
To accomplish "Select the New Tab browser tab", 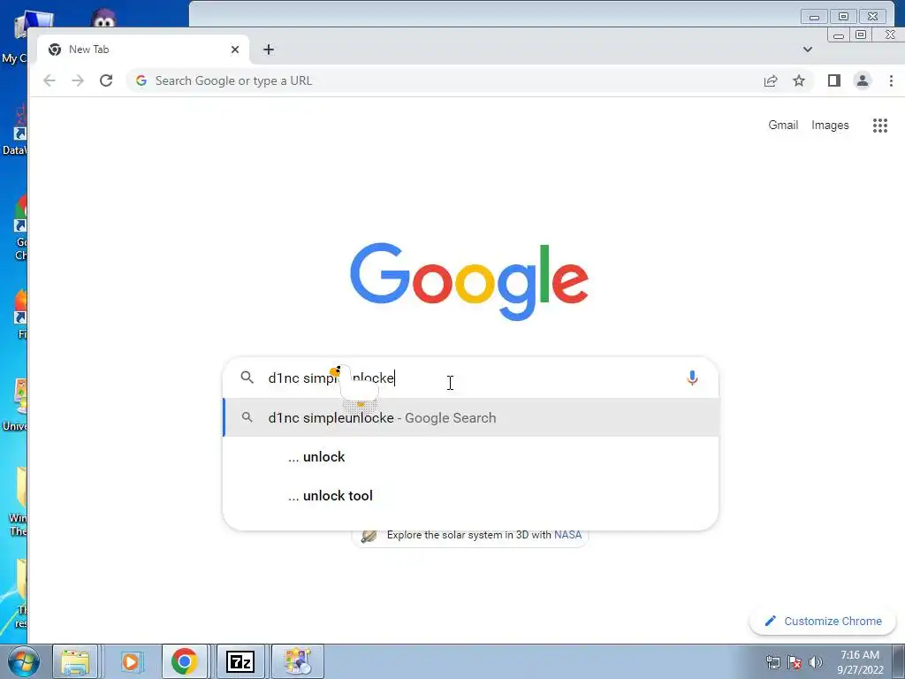I will [x=143, y=50].
